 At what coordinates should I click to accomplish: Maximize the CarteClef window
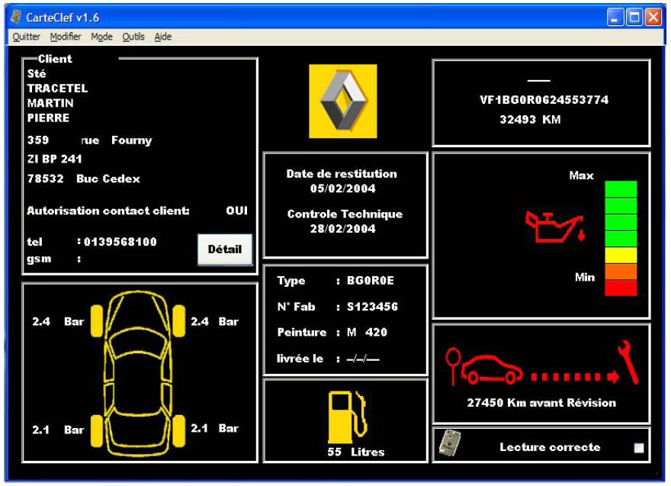click(x=634, y=18)
